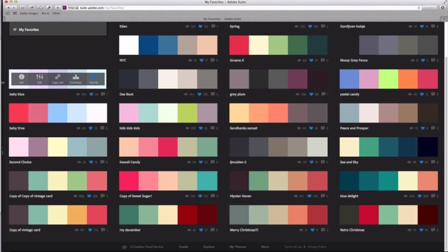Viewport: 448px width, 252px height.
Task: Open the my december theme name
Action: (x=130, y=230)
